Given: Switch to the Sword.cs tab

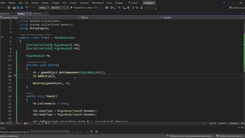Looking at the screenshot, I should [37, 14].
